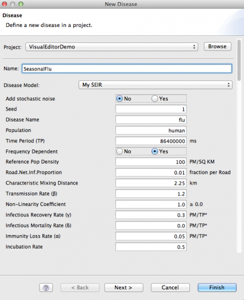Focus the Name field containing SeasonalFlu
The width and height of the screenshot is (244, 300).
[127, 68]
